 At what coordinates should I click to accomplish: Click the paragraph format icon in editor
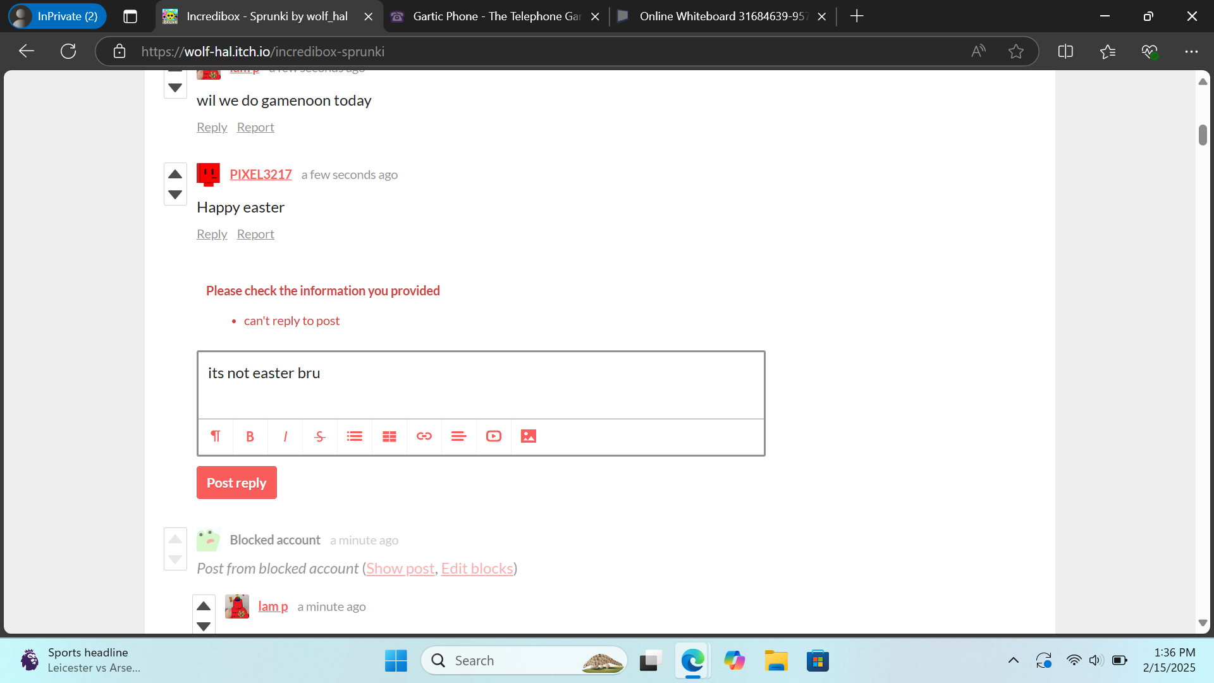(216, 436)
